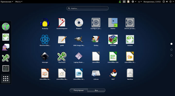Image resolution: width=175 pixels, height=96 pixels.
Task: Launch the Audacity application
Action: (x=45, y=24)
